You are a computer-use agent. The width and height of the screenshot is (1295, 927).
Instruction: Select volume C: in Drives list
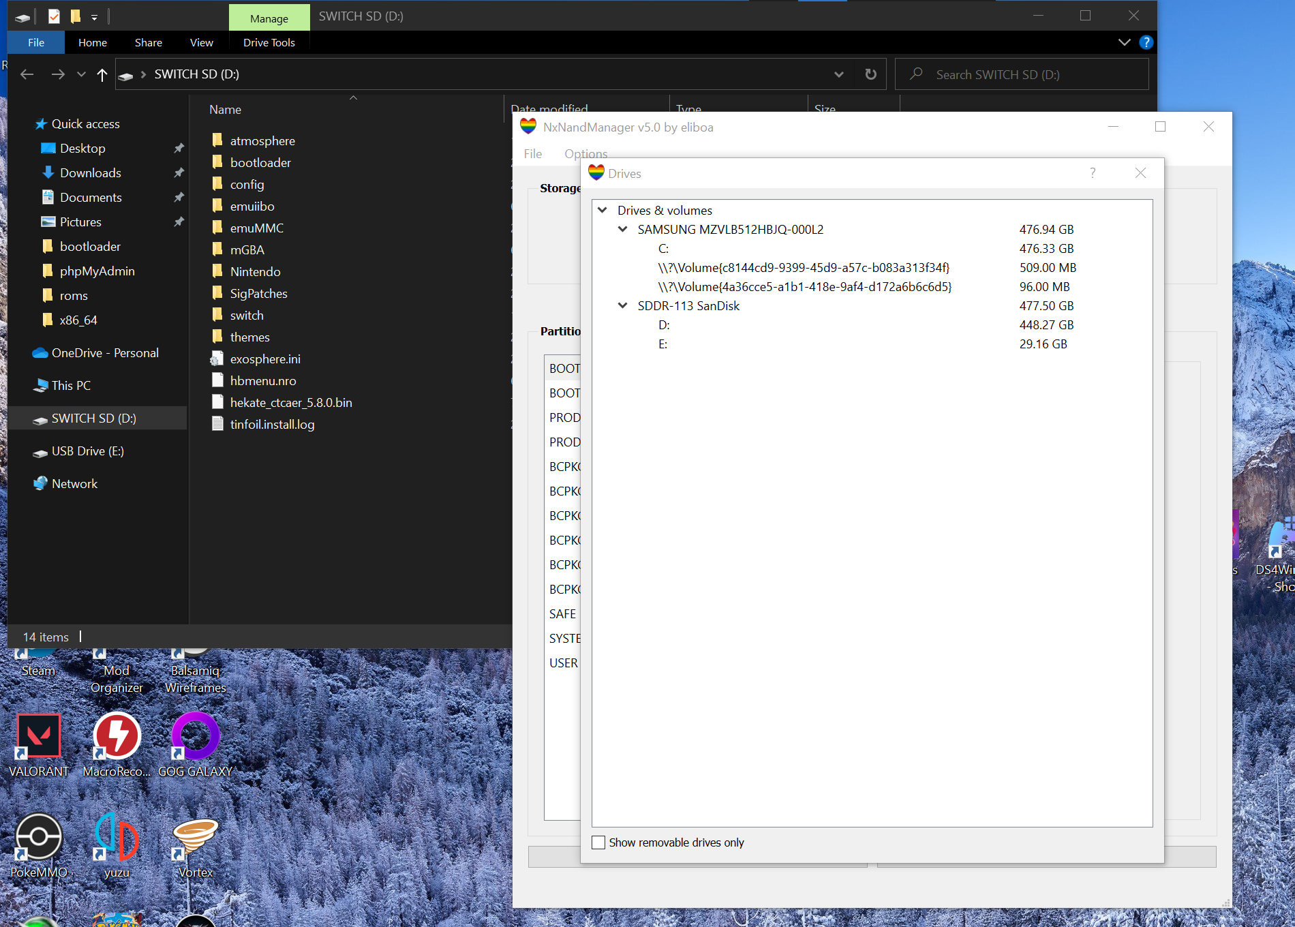663,248
